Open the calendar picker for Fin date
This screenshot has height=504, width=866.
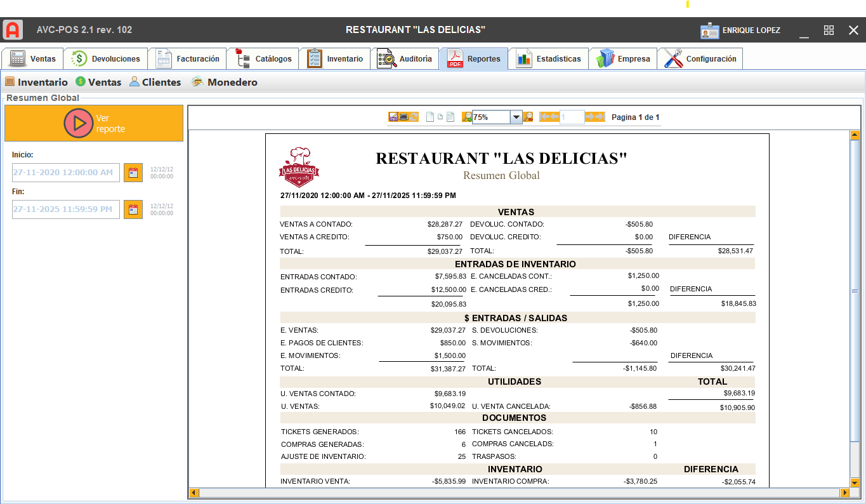point(132,209)
